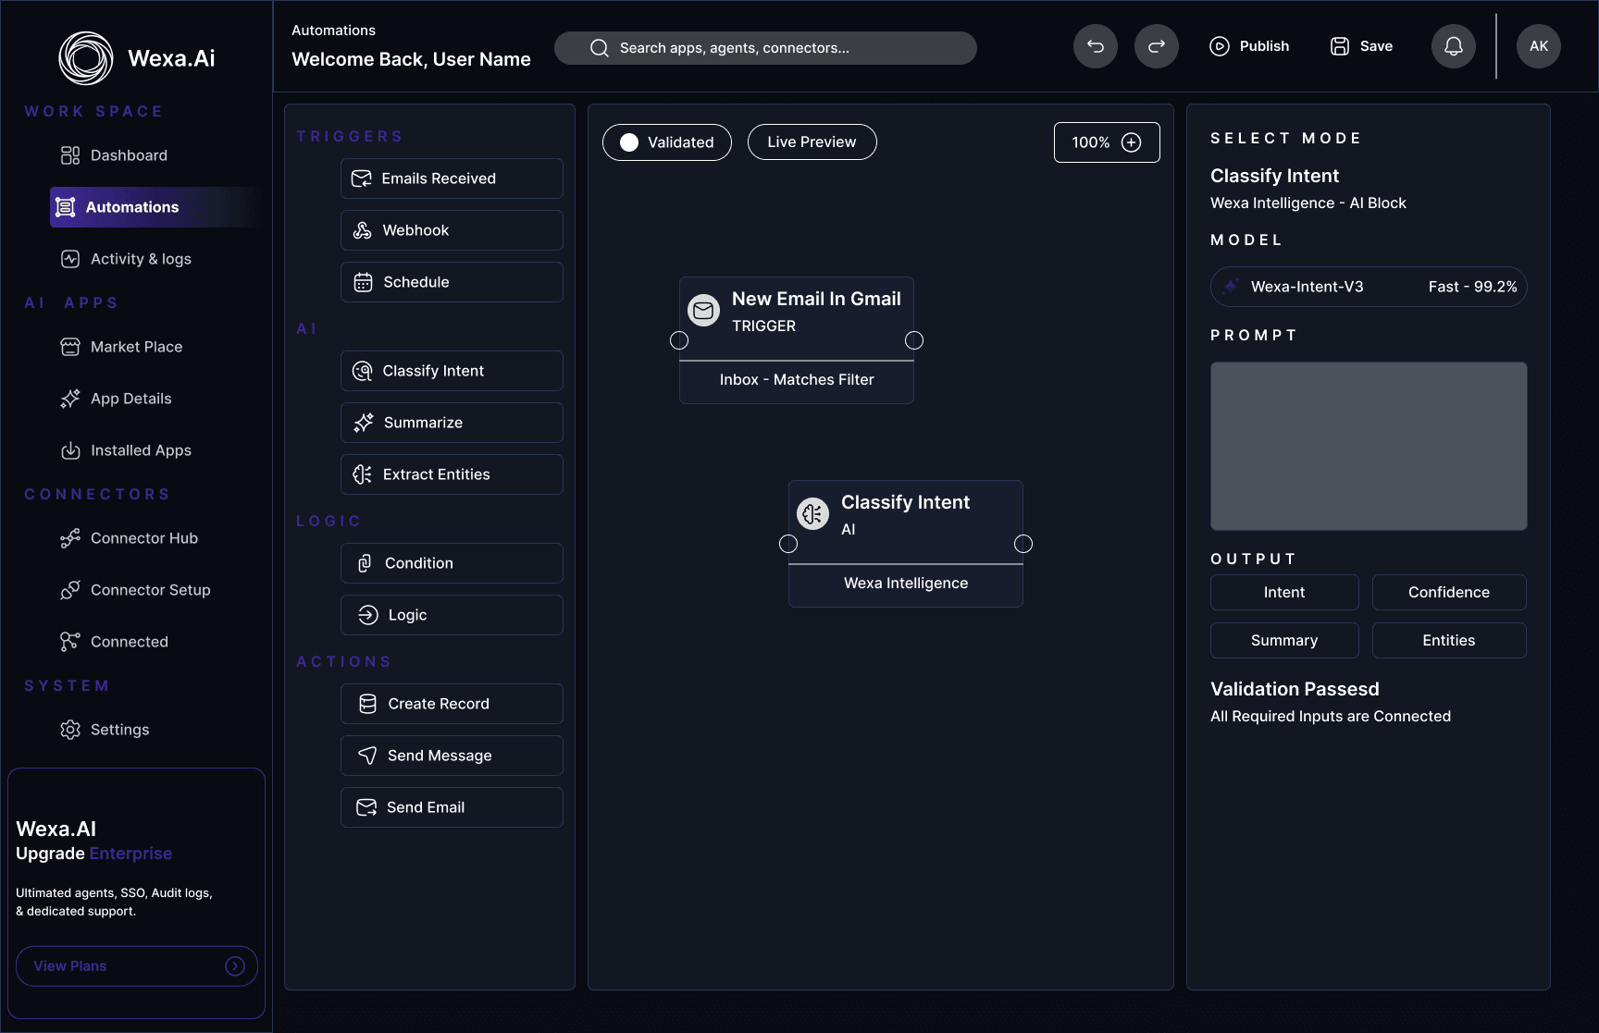Select the Summary output
Screen dimensions: 1599x1033
[x=1284, y=641]
